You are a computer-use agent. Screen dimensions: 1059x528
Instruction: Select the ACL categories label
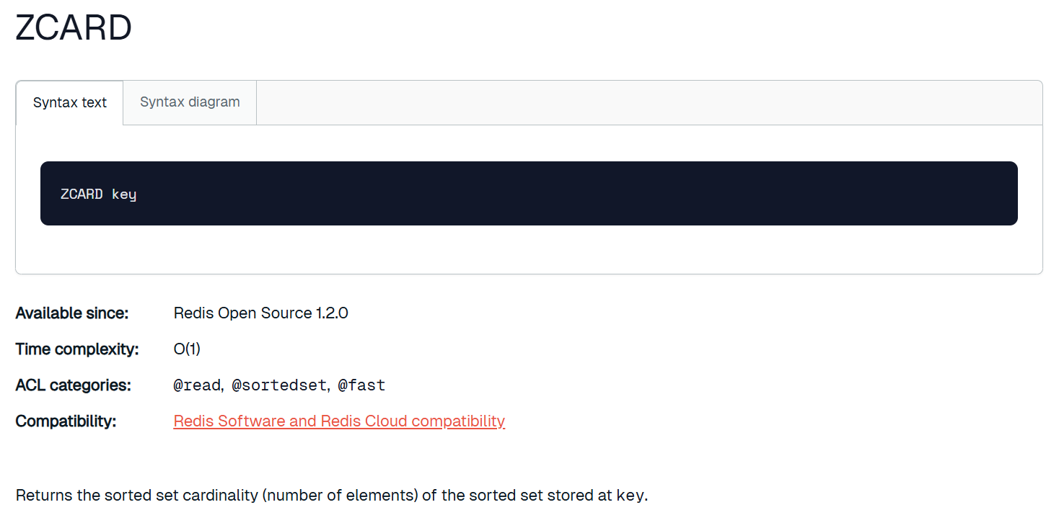pyautogui.click(x=74, y=385)
